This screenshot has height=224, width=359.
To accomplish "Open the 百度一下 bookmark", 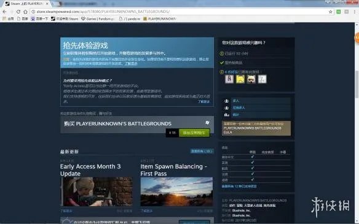I will [39, 19].
